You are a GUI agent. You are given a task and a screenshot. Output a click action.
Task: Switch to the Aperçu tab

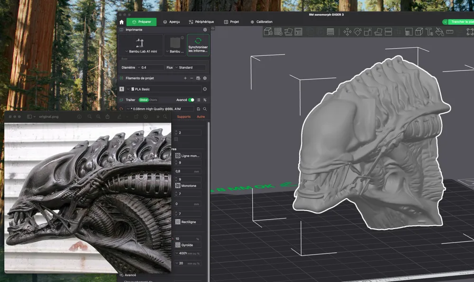coord(172,22)
